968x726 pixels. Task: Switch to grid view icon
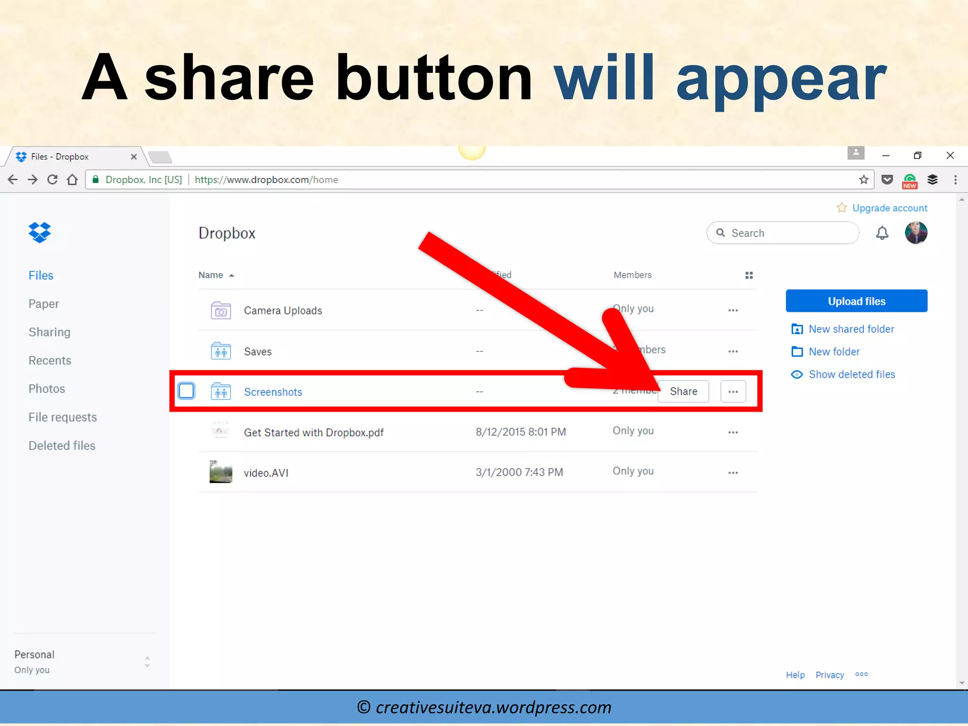click(749, 275)
